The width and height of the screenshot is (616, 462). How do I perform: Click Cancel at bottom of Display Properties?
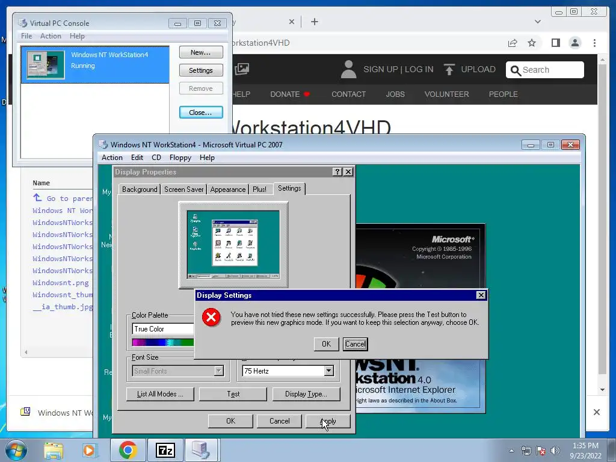pos(279,421)
